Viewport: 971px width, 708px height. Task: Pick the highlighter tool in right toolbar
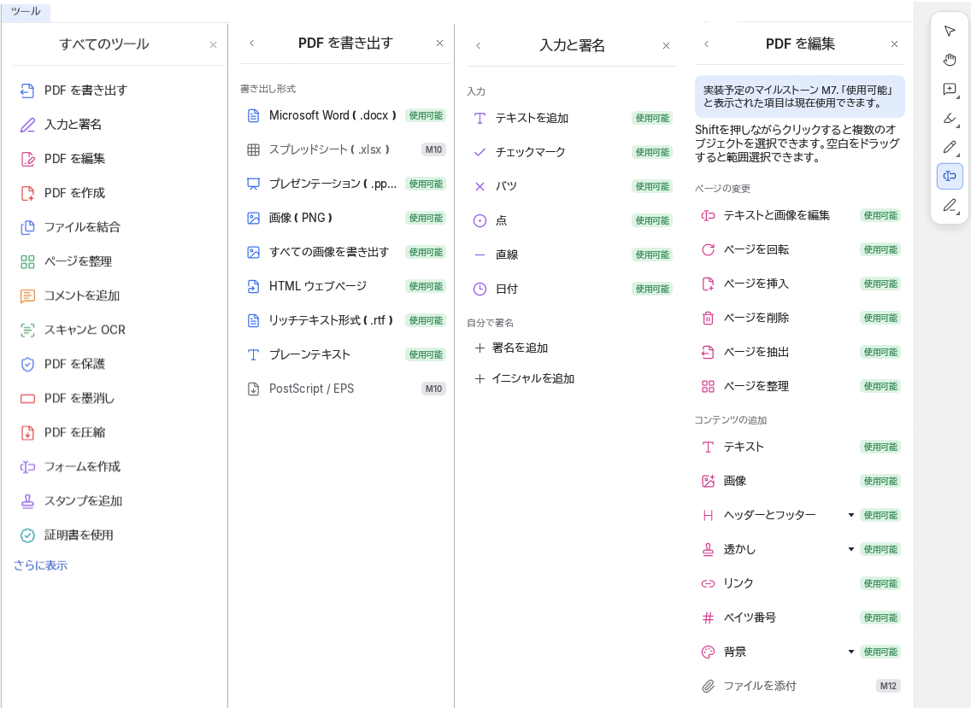point(950,118)
